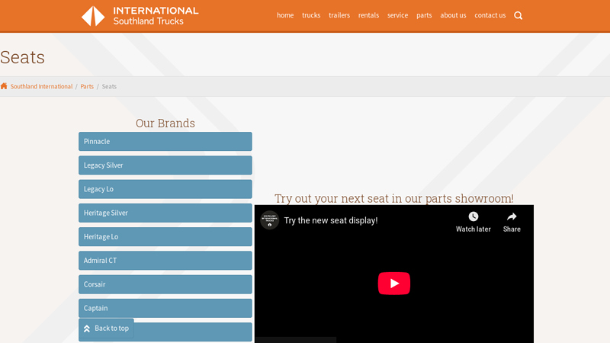
Task: Click the video channel avatar icon
Action: 269,220
